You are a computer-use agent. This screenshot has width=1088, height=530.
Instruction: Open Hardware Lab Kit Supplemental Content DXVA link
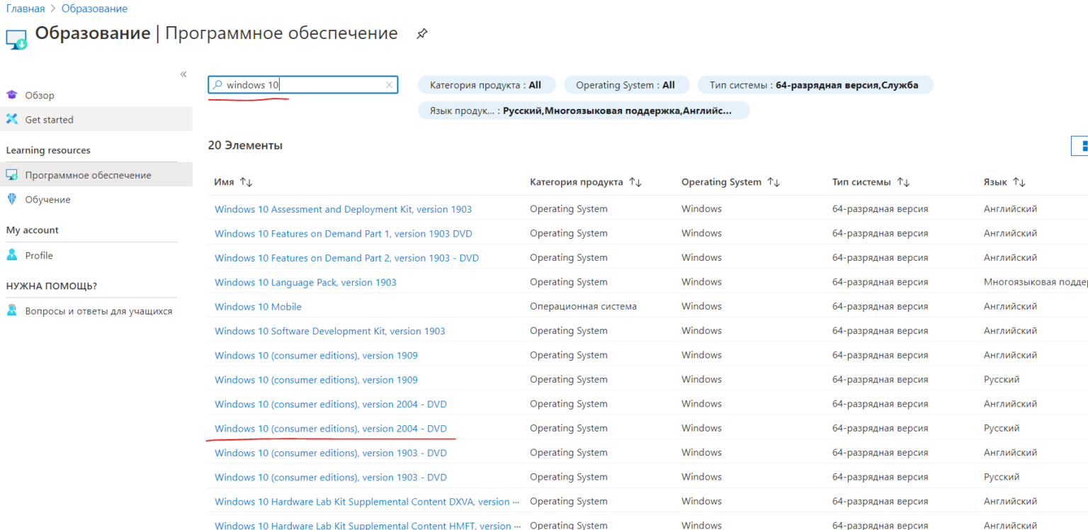tap(367, 502)
